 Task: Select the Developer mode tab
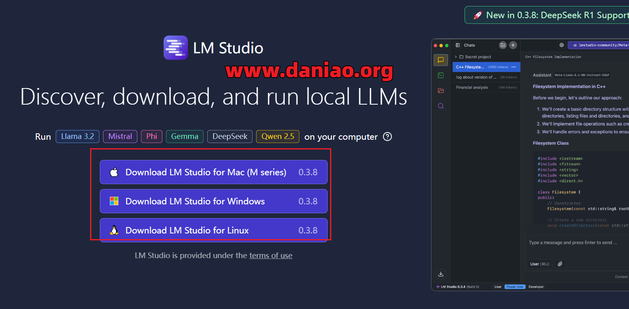[536, 287]
